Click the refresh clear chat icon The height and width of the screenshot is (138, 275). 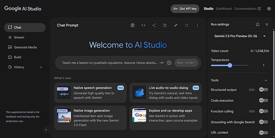point(187,25)
